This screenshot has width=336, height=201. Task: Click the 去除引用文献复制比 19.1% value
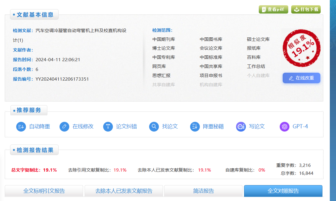coord(120,170)
